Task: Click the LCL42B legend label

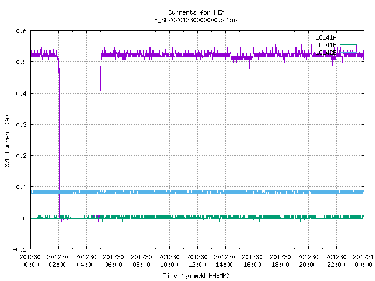Action: pyautogui.click(x=326, y=53)
